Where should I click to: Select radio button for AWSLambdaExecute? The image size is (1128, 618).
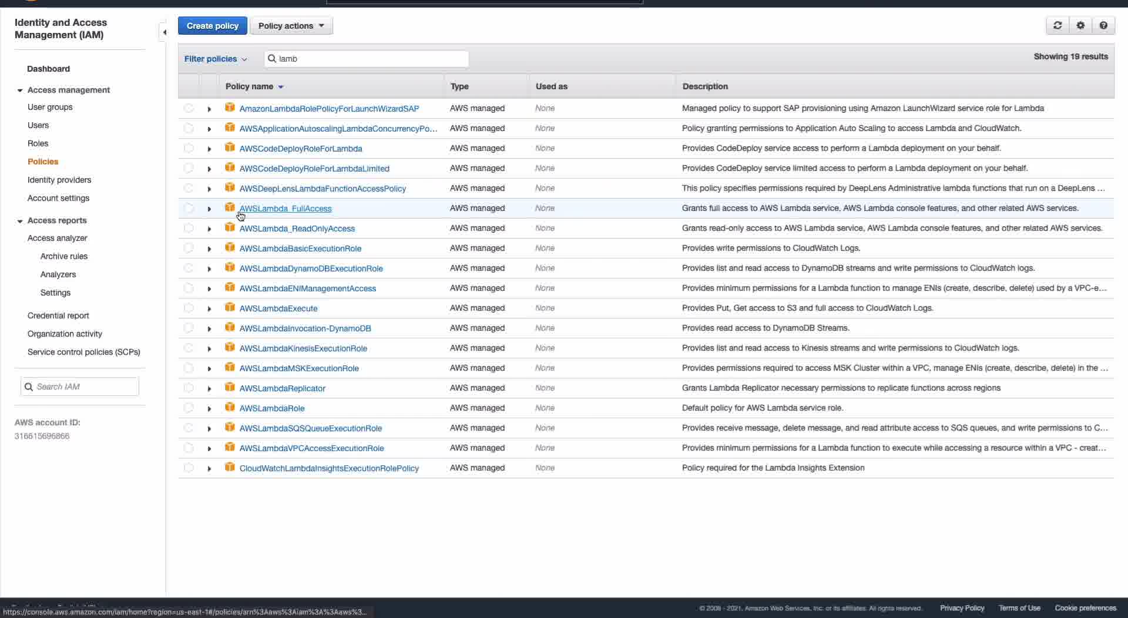[x=189, y=308]
